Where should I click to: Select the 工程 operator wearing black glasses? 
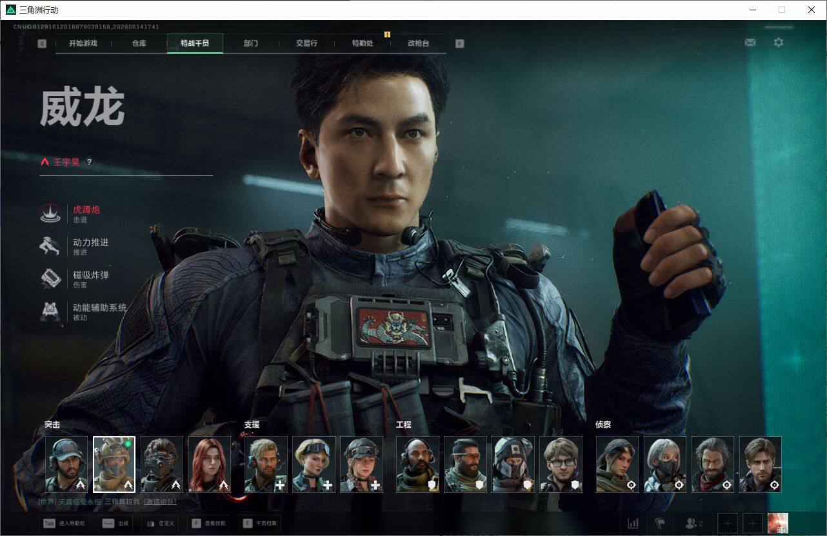coord(561,464)
